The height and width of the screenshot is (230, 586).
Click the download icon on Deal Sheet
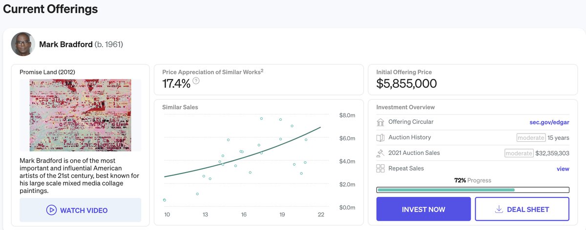(499, 210)
